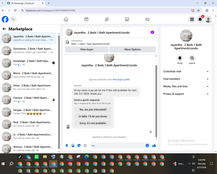Image resolution: width=217 pixels, height=174 pixels.
Task: Open the Marketplace storefront icon
Action: point(127,19)
